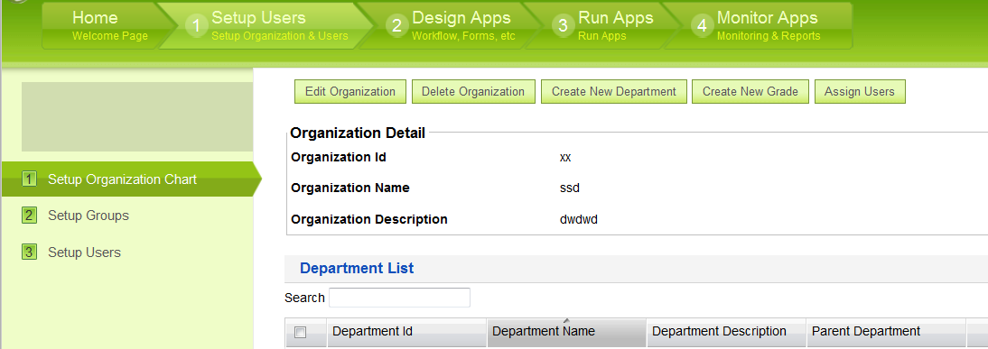The height and width of the screenshot is (349, 988).
Task: Click the number 3 badge beside Setup Users
Action: tap(29, 253)
